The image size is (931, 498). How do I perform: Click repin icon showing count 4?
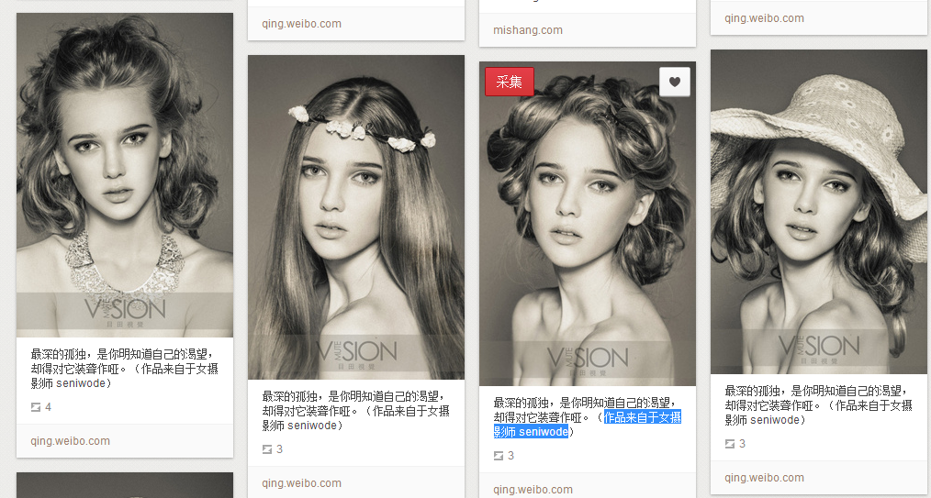37,407
